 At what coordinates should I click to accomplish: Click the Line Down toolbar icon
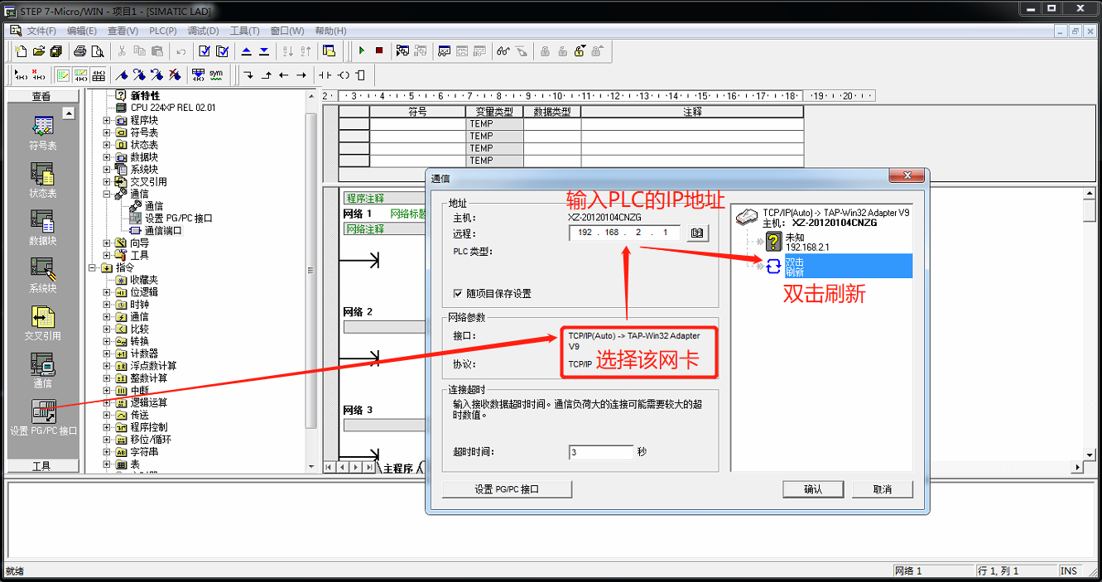click(x=248, y=75)
